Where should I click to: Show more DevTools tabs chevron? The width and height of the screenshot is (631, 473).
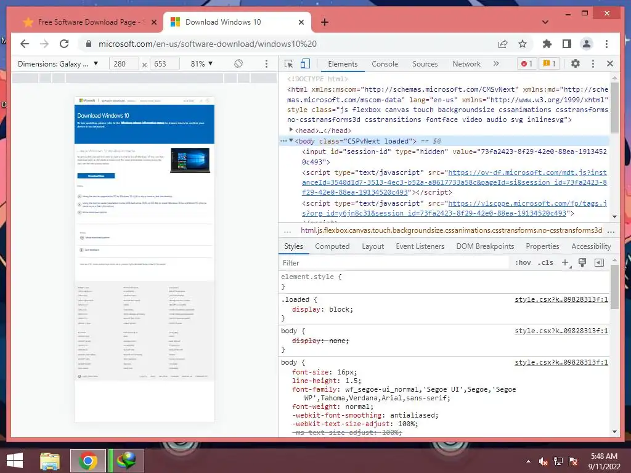point(496,63)
